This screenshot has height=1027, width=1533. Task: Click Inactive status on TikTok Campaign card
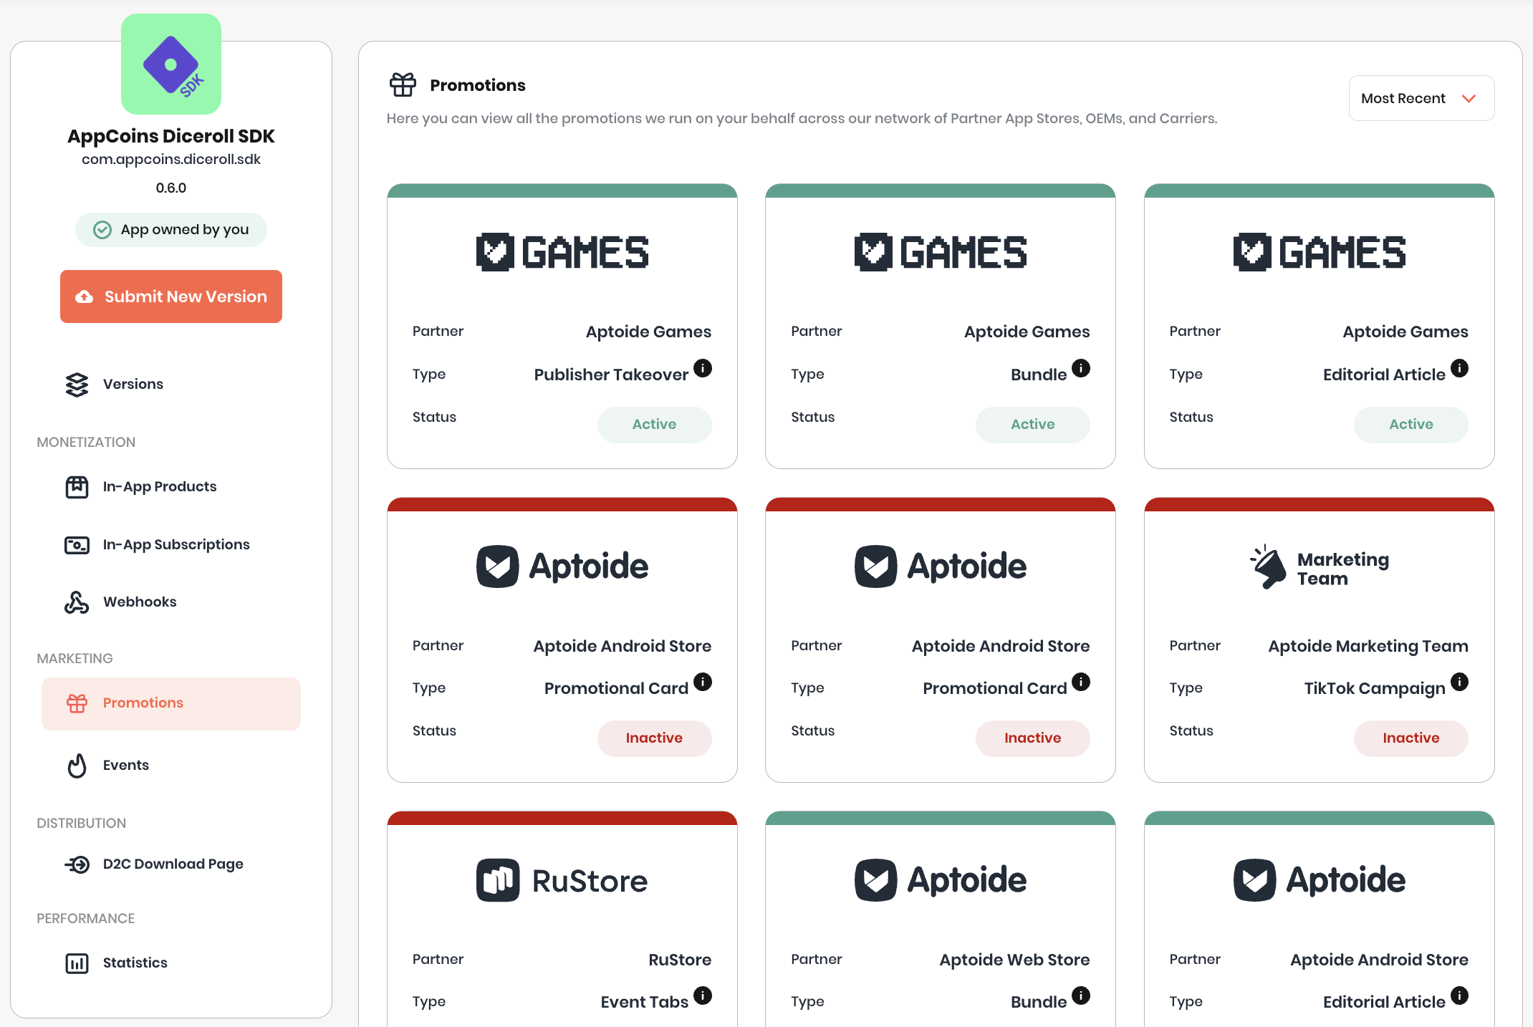[1411, 738]
